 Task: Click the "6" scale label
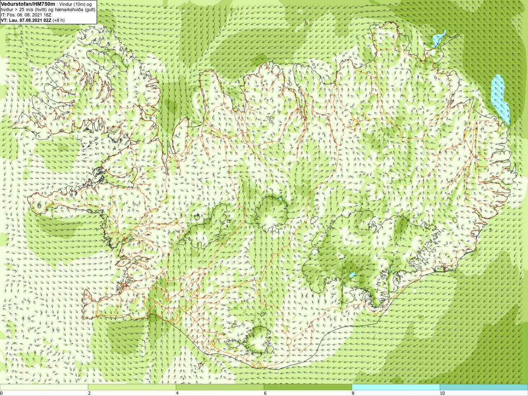265,393
